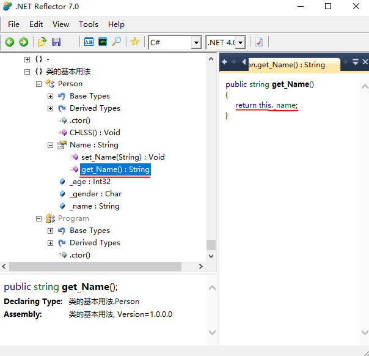Click the Program class icon

click(50, 218)
